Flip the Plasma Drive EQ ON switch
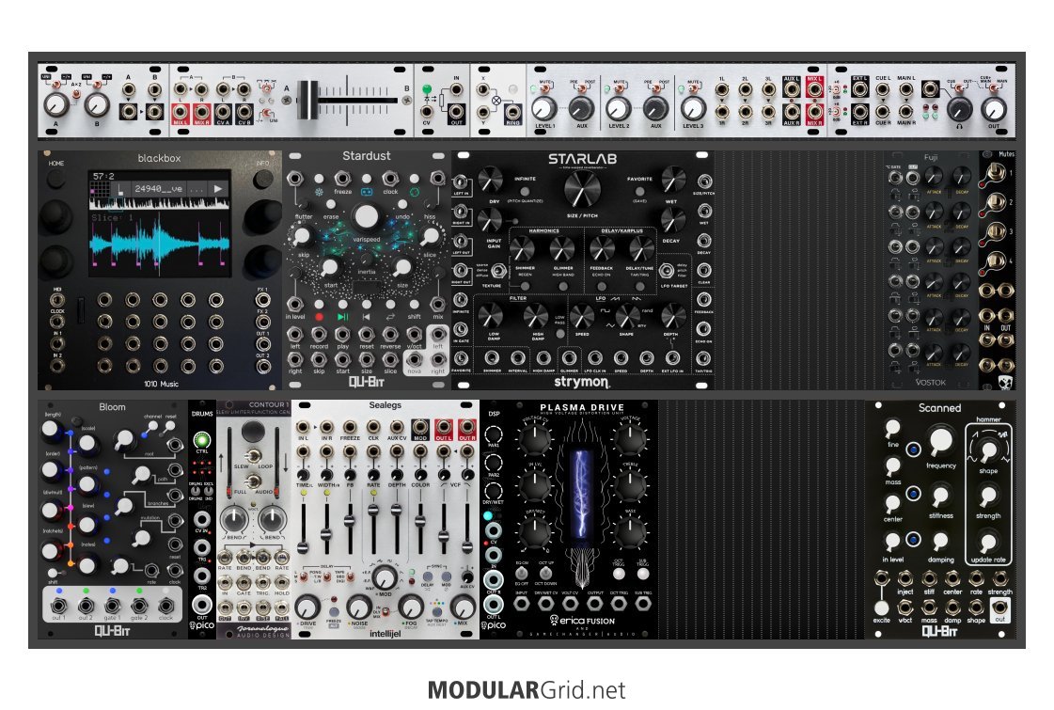Viewport: 1054px width, 710px height. [x=522, y=575]
